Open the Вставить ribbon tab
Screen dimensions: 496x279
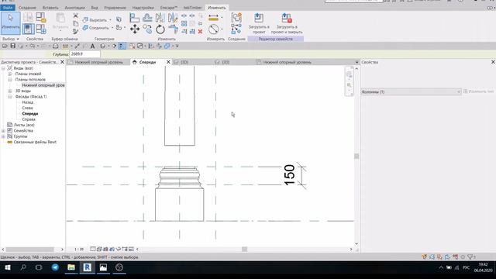(x=50, y=8)
